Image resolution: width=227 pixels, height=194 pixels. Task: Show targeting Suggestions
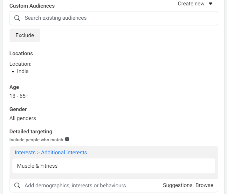(x=177, y=185)
